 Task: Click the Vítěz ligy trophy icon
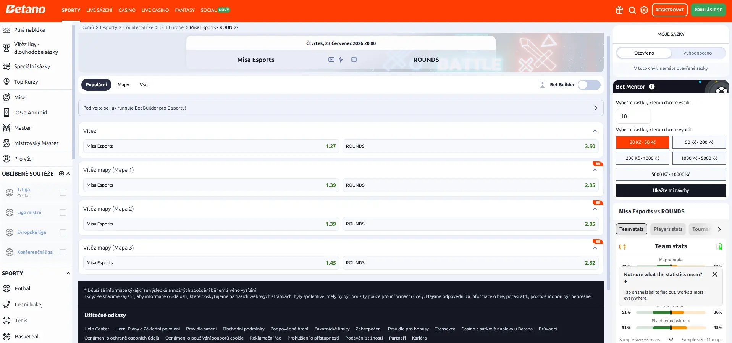[6, 48]
